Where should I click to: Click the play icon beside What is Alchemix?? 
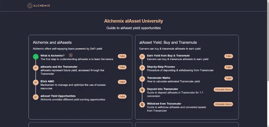point(71,55)
